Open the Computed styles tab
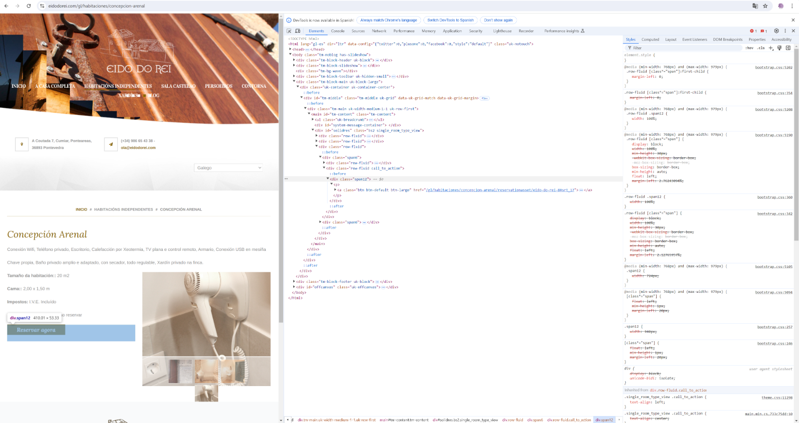This screenshot has height=423, width=799. click(650, 39)
